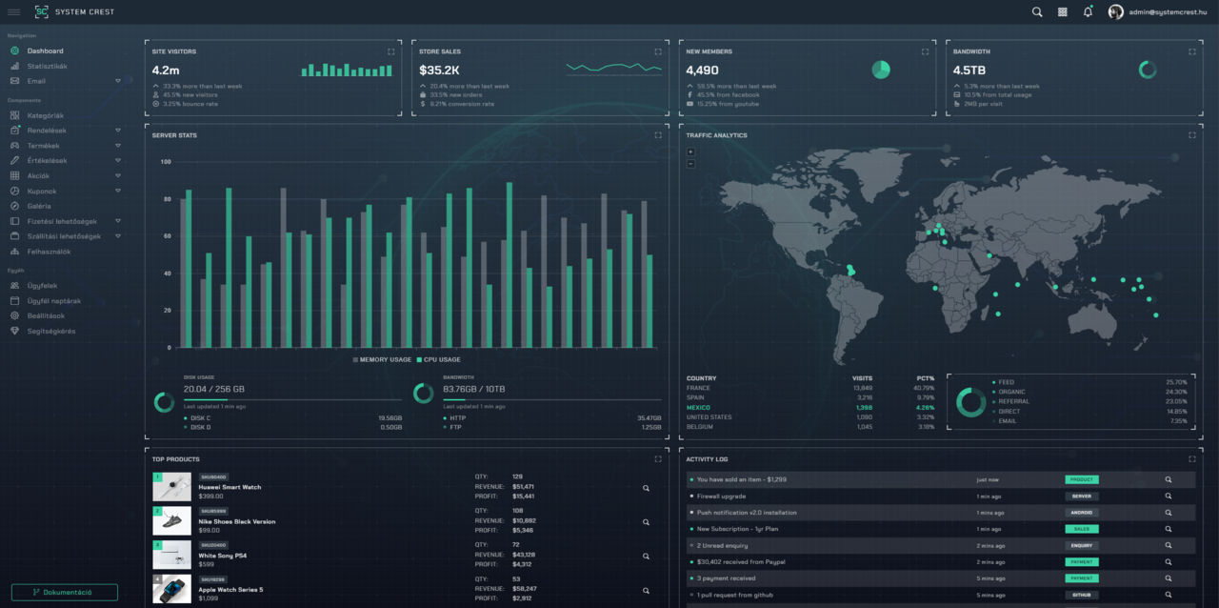Open the admin@systemcrest.hu account menu
This screenshot has height=608, width=1219.
click(1156, 12)
